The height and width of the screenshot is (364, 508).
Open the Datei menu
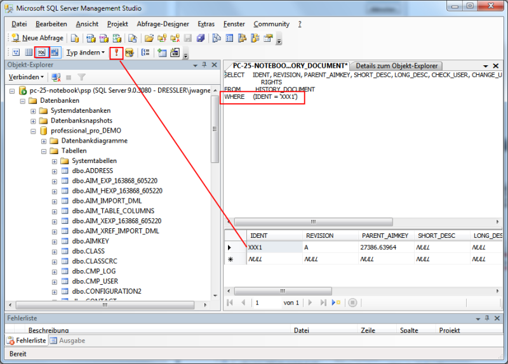pos(19,24)
